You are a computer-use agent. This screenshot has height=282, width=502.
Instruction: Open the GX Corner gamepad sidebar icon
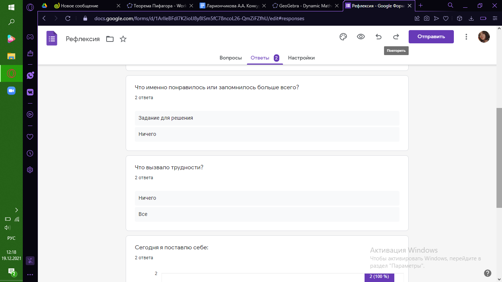30,37
